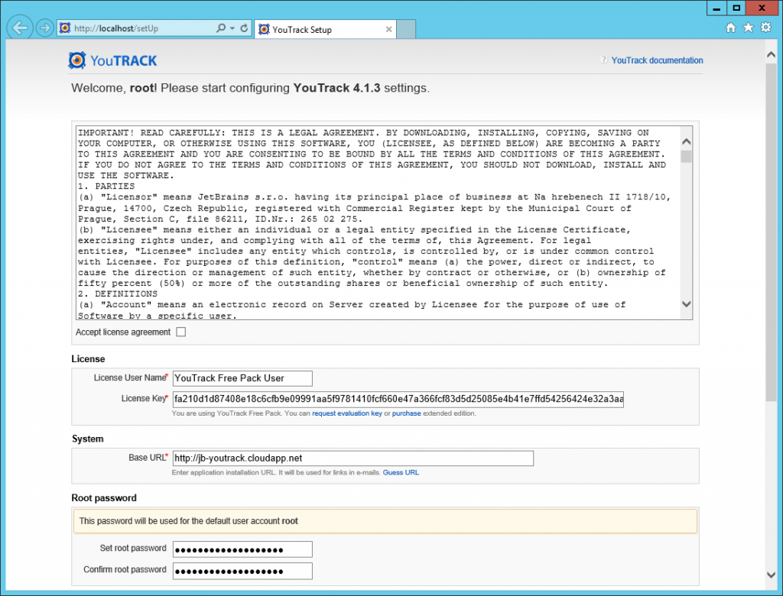Follow the purchase link

pos(407,413)
